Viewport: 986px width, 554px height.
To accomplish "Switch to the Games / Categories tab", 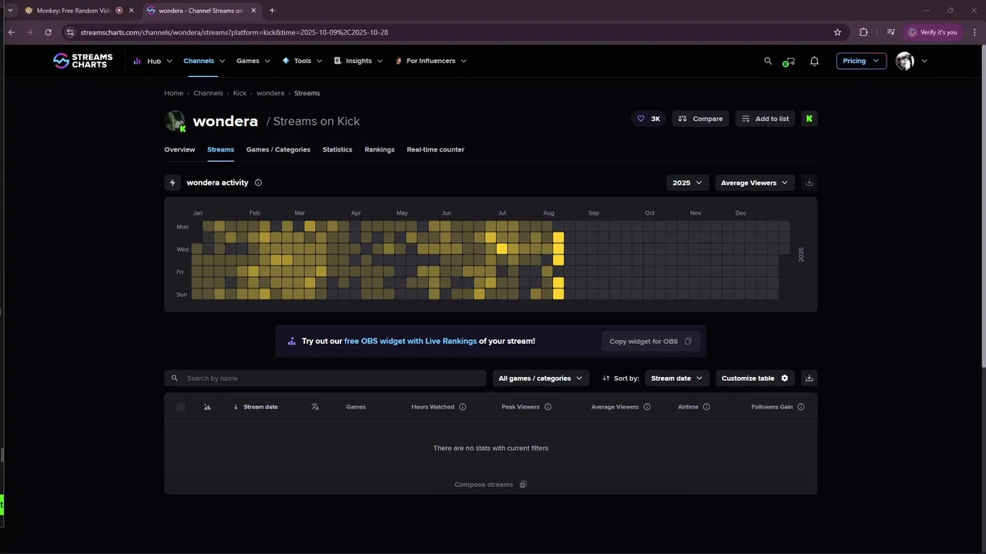I will 278,149.
